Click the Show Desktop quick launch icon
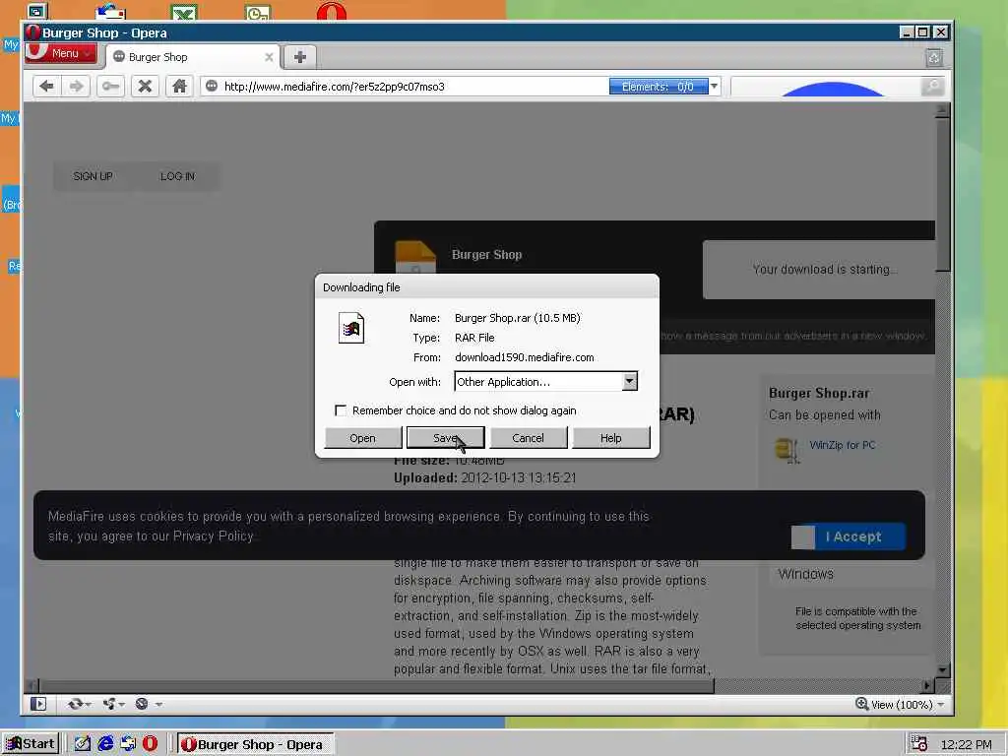 (x=83, y=744)
